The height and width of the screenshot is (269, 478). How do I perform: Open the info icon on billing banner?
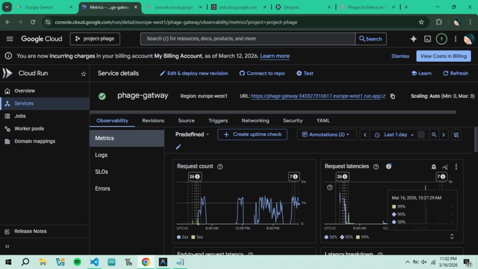(x=8, y=56)
